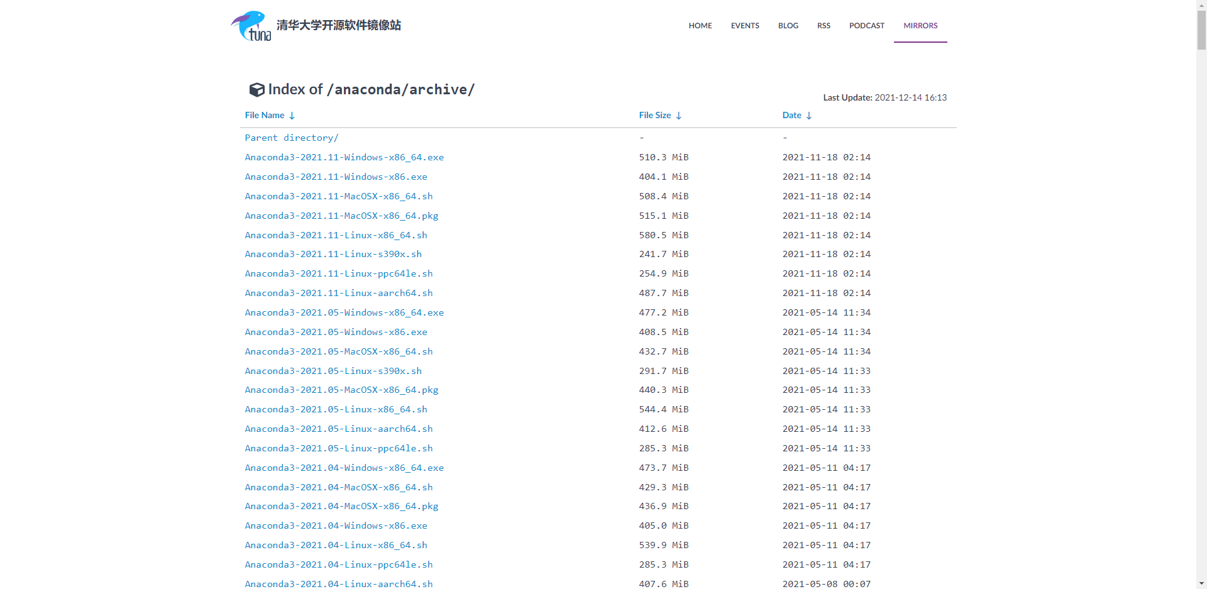The image size is (1207, 589).
Task: Download Anaconda3-2021.05-Windows-x86_64.exe
Action: (x=344, y=312)
